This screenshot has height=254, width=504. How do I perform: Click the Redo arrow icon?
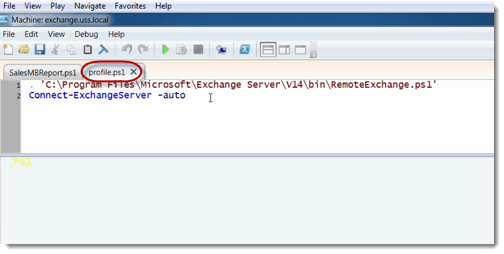coord(143,50)
